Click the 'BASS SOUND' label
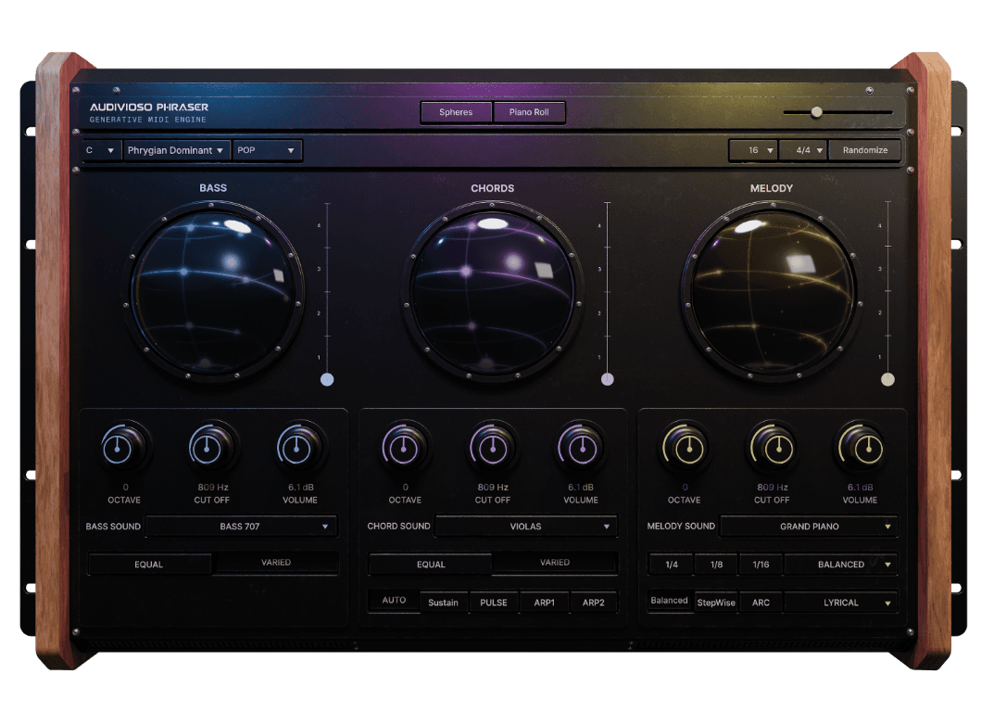994x712 pixels. pos(113,526)
